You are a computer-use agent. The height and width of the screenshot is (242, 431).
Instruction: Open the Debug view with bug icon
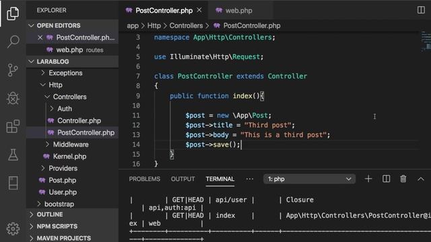(13, 98)
